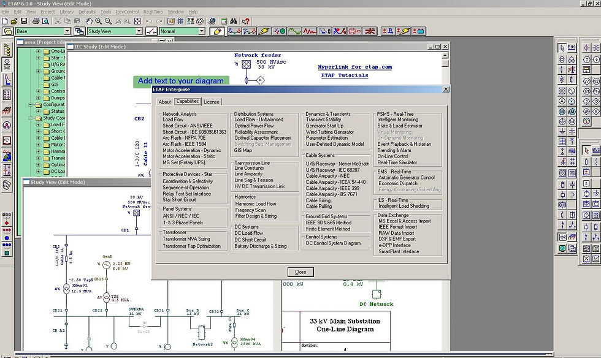Click the Close button in ETAP Enterprise dialog

[x=300, y=272]
